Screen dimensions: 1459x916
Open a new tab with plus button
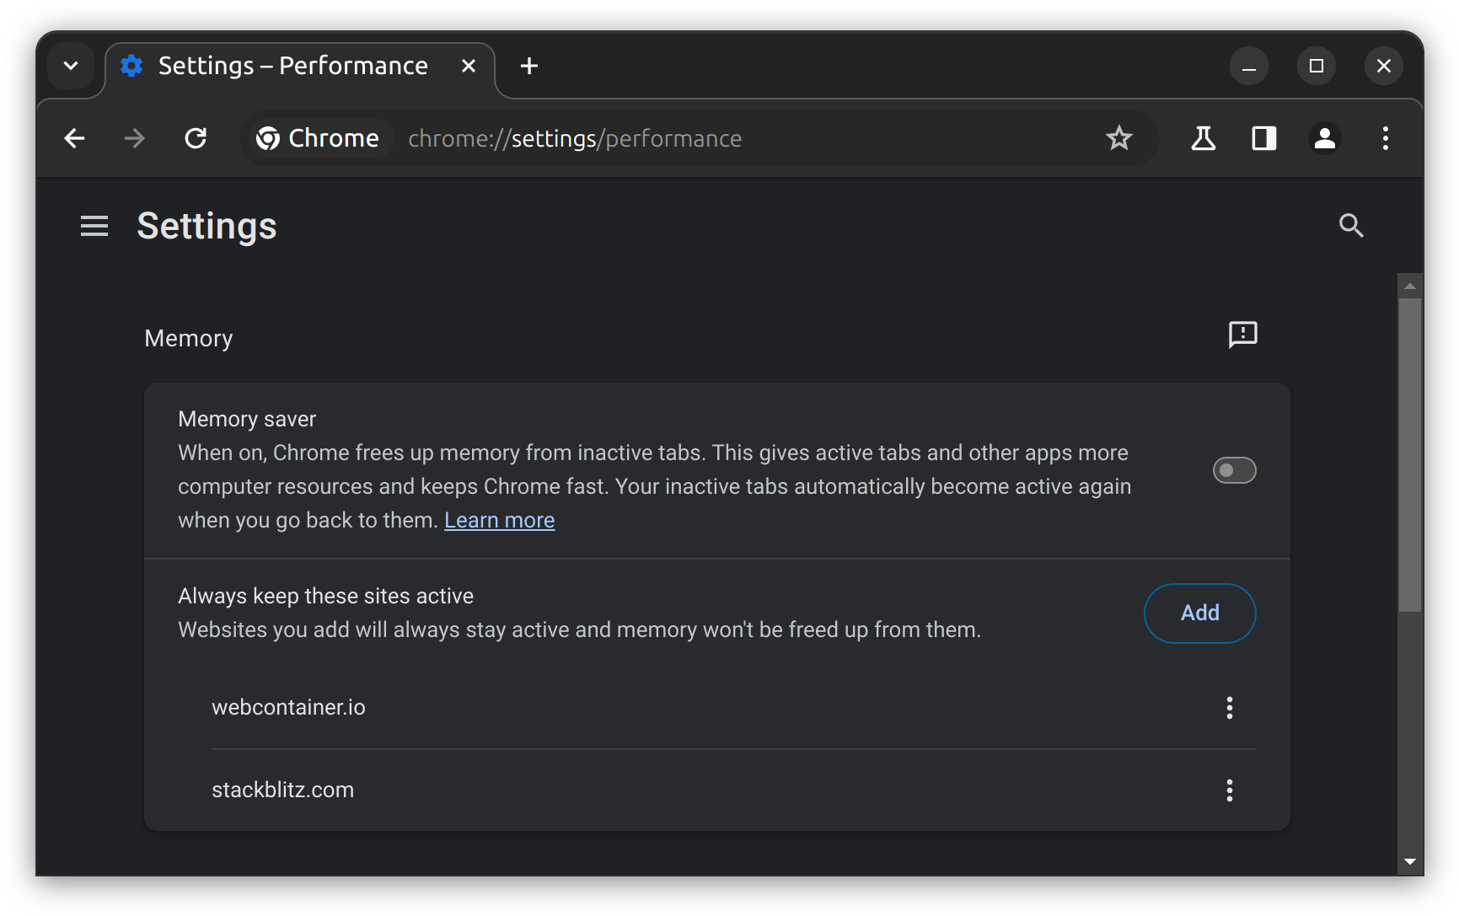tap(528, 66)
